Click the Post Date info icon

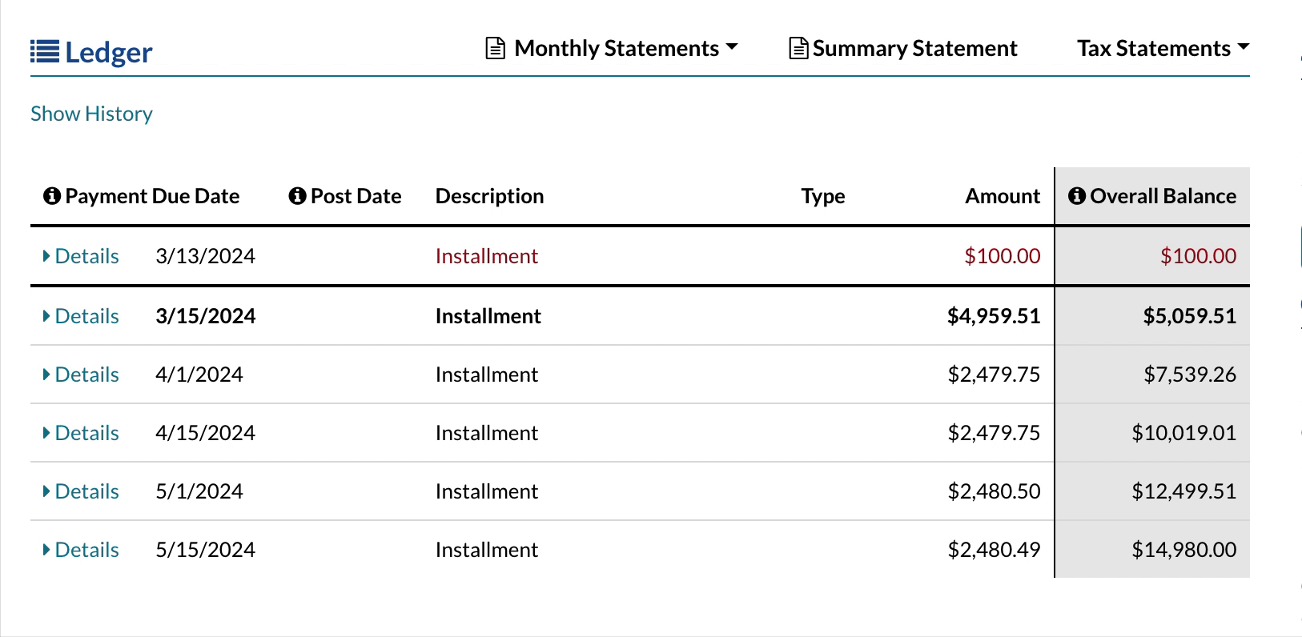click(297, 196)
